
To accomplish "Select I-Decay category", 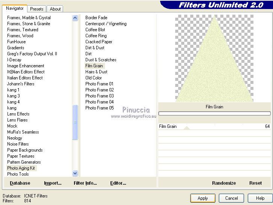I will (x=14, y=60).
